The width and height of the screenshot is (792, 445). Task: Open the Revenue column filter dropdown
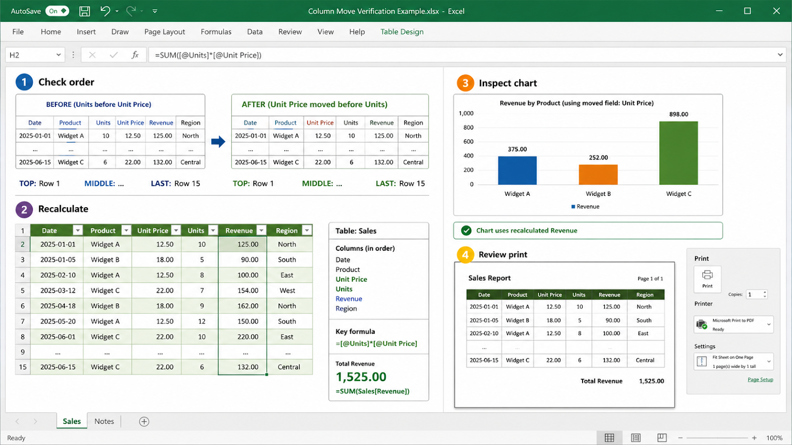pyautogui.click(x=261, y=230)
